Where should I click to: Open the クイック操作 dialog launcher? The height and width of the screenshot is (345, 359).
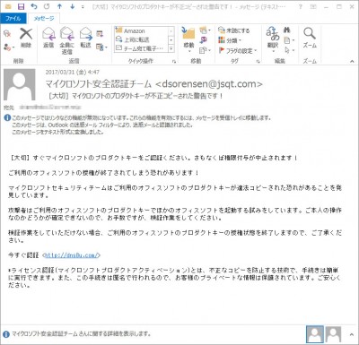point(174,62)
